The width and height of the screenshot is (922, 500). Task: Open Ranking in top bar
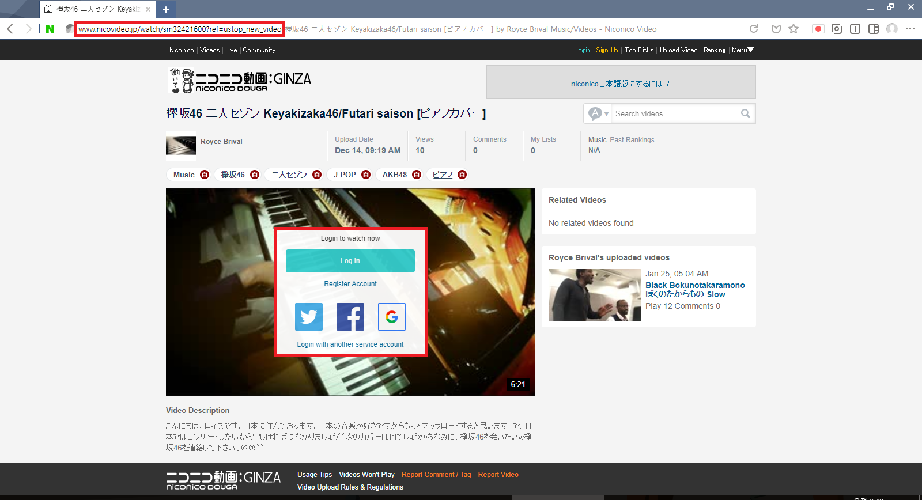coord(715,50)
